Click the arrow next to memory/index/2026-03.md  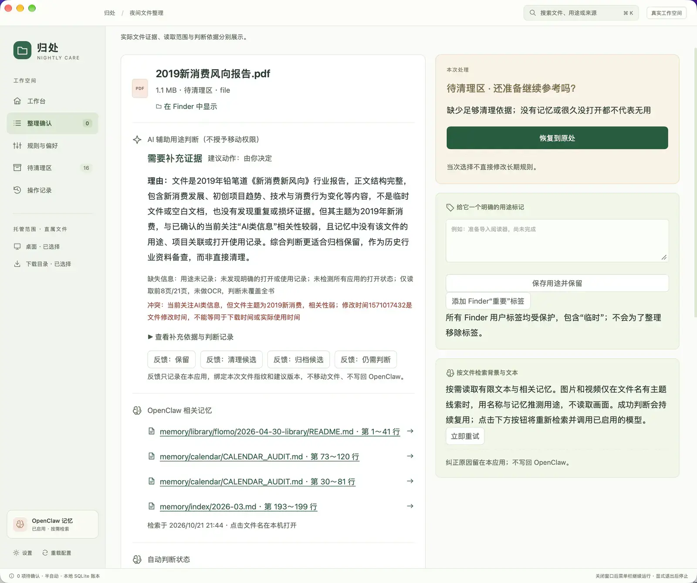click(410, 506)
